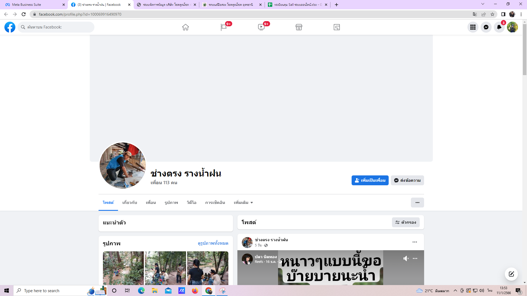Expand the เพิ่มเติม dropdown tab
Viewport: 527px width, 296px height.
pyautogui.click(x=243, y=203)
